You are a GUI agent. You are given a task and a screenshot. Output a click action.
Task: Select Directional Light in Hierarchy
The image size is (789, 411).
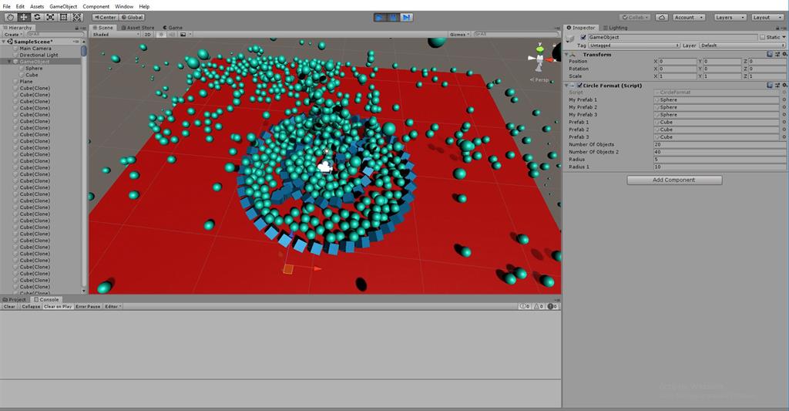(x=39, y=55)
